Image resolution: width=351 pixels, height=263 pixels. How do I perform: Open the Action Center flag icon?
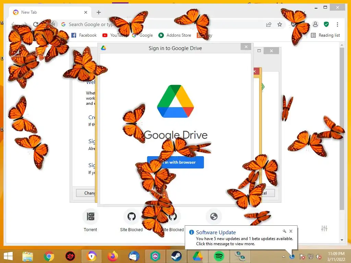tap(302, 256)
